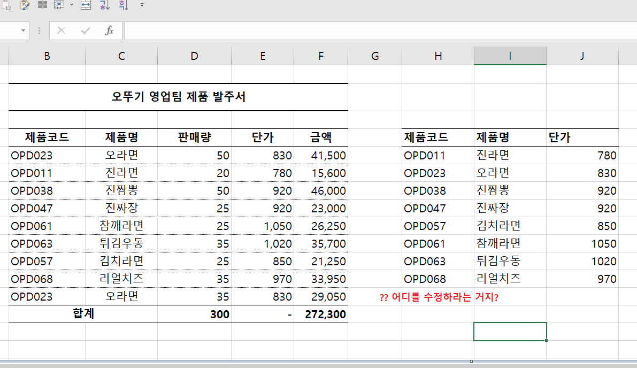The image size is (637, 368).
Task: Click the price 1050 in column J
Action: point(582,244)
